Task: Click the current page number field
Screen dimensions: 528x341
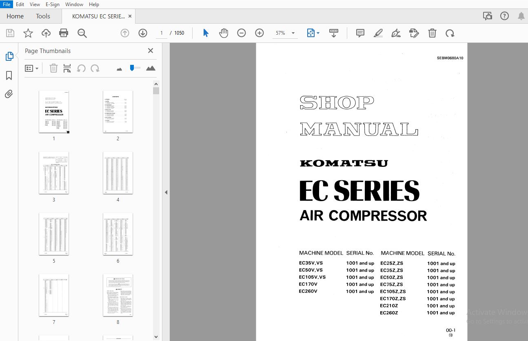Action: 162,33
